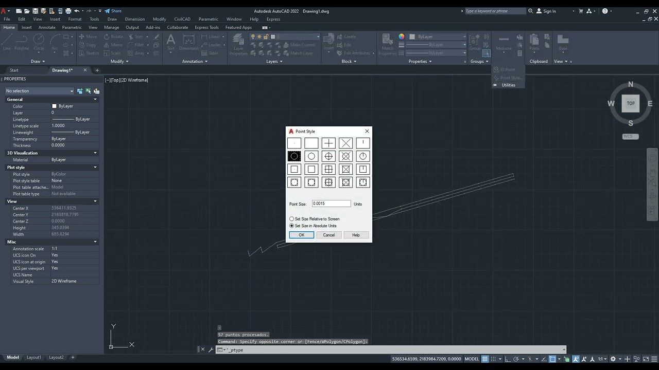Click the Point Size input field

pyautogui.click(x=331, y=203)
